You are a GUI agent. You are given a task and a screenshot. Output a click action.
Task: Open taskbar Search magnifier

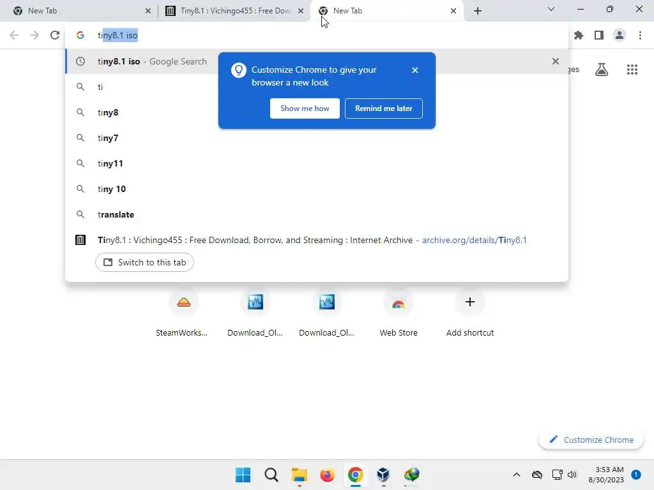[x=271, y=475]
